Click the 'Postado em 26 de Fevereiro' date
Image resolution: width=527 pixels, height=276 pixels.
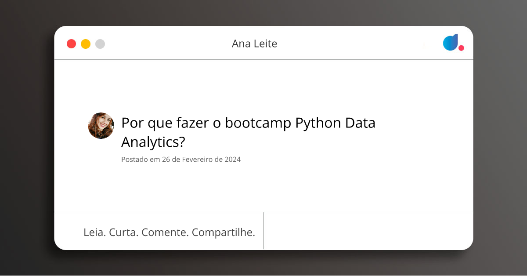tap(180, 160)
